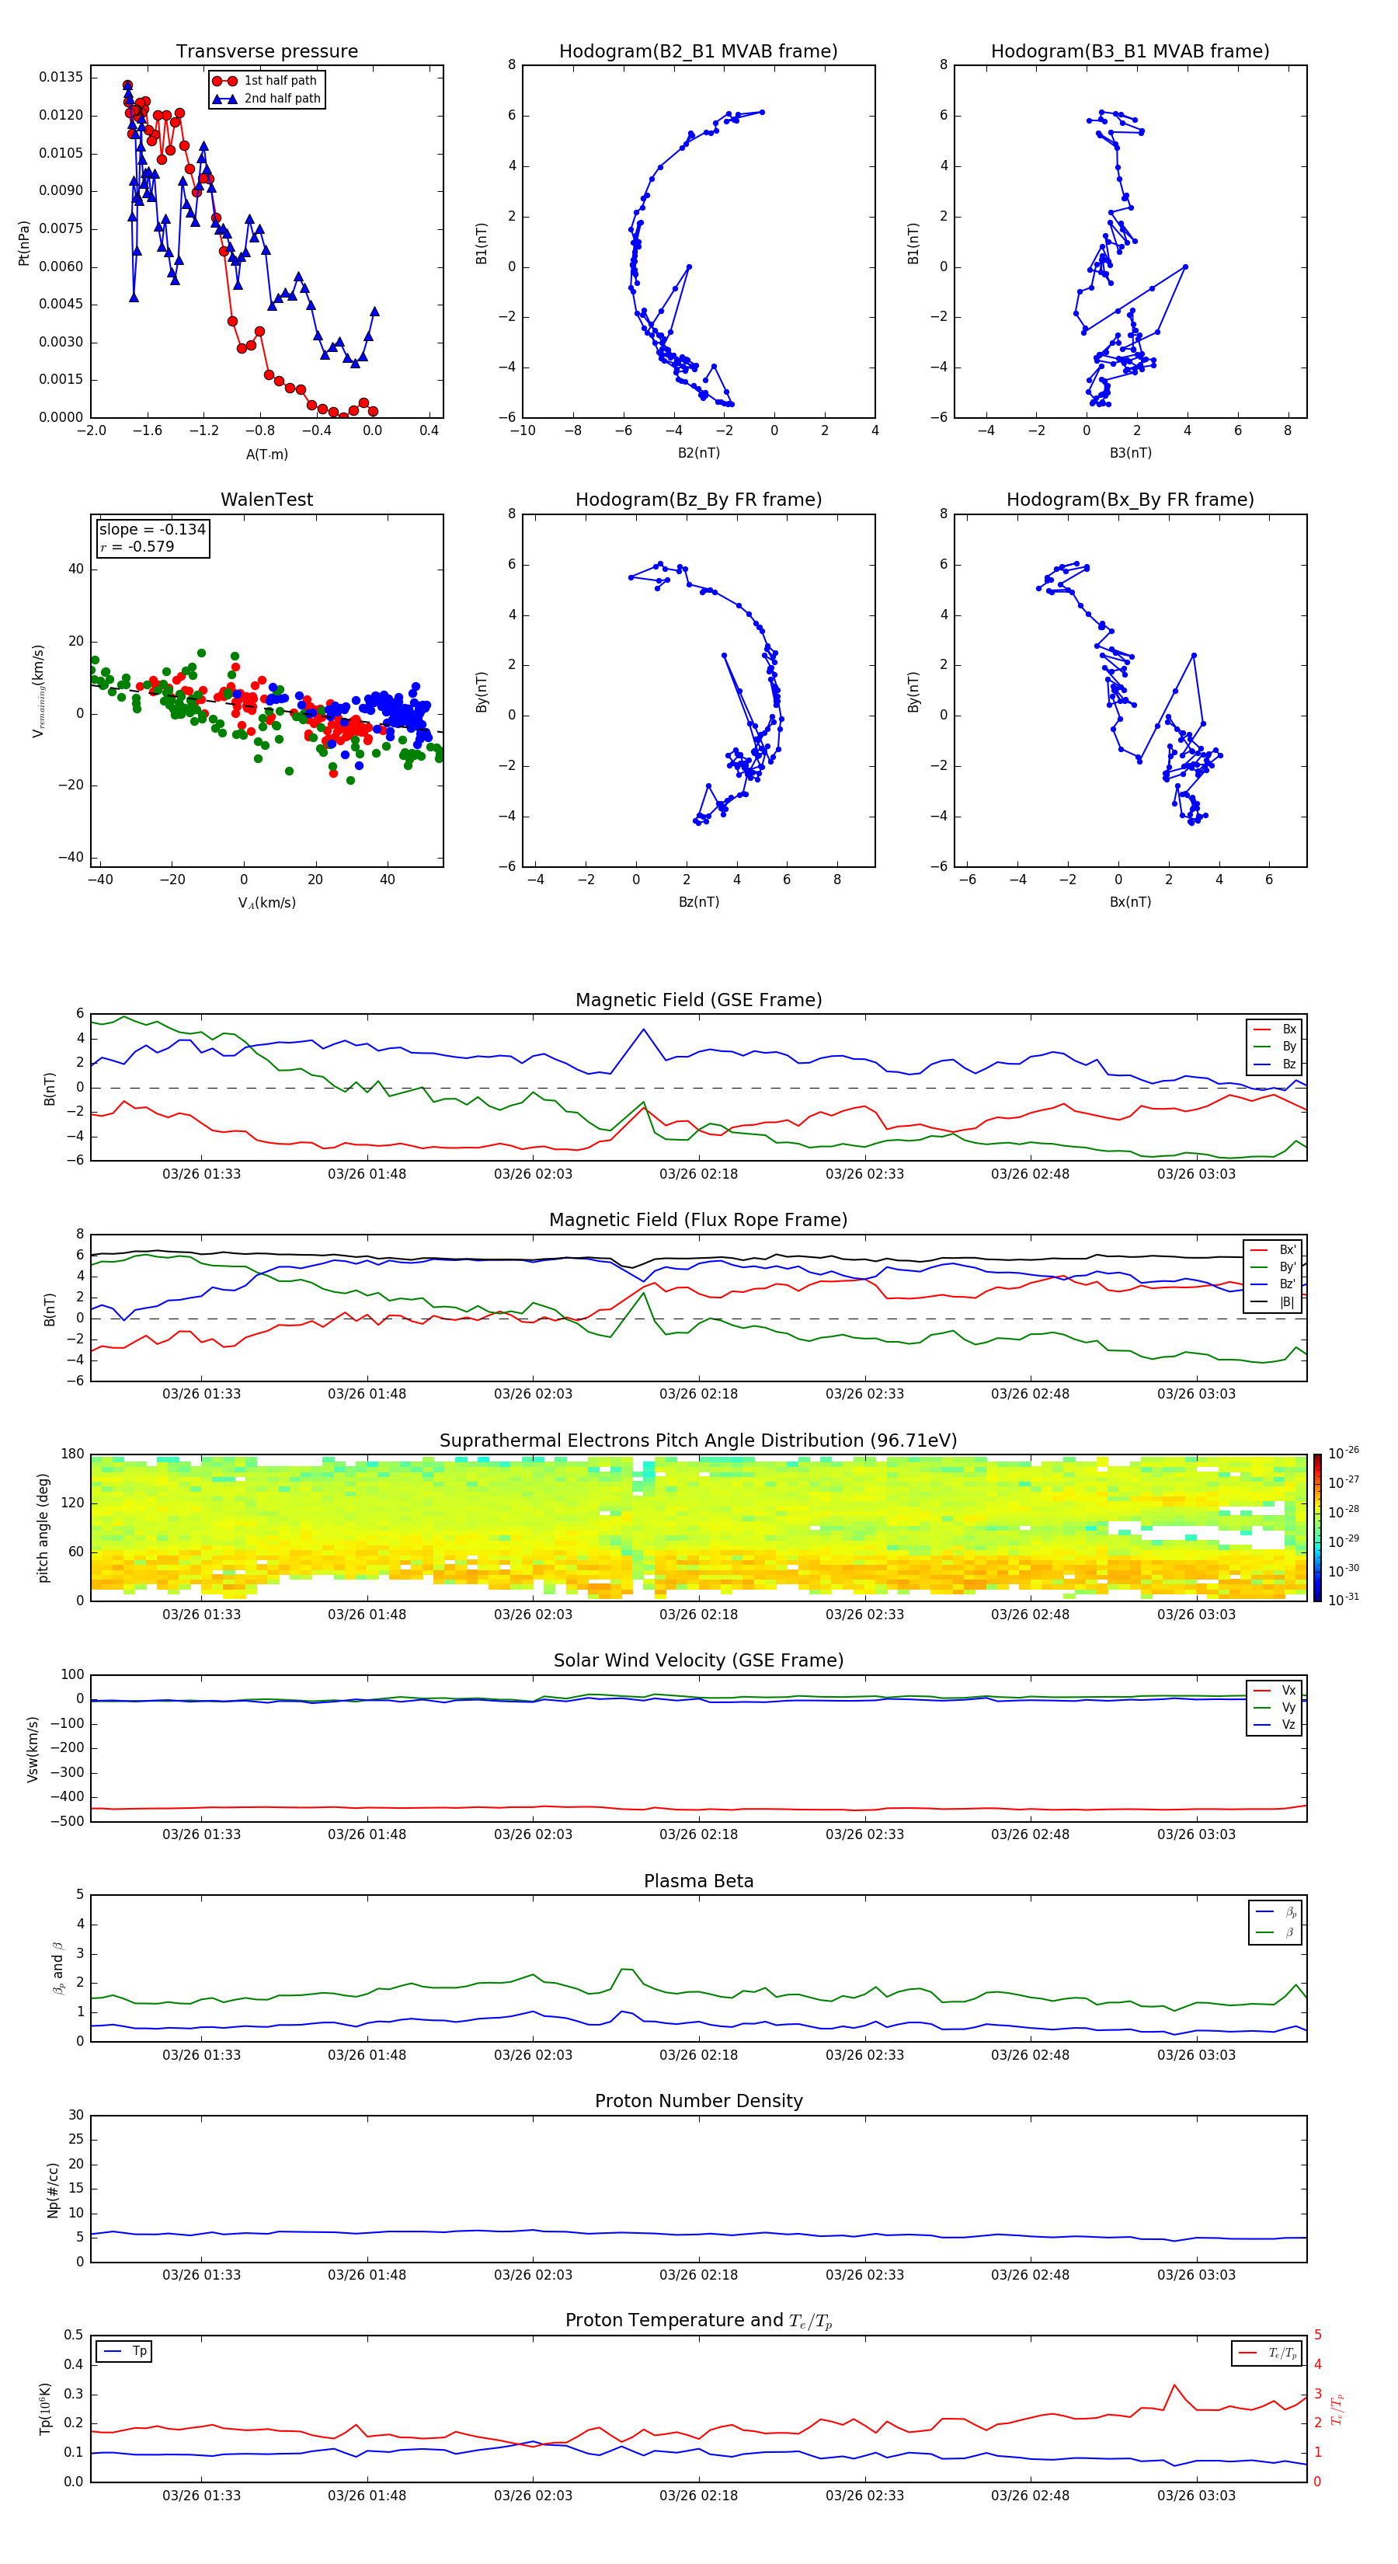
Task: Click the pitch angle color bar
Action: [1316, 1528]
